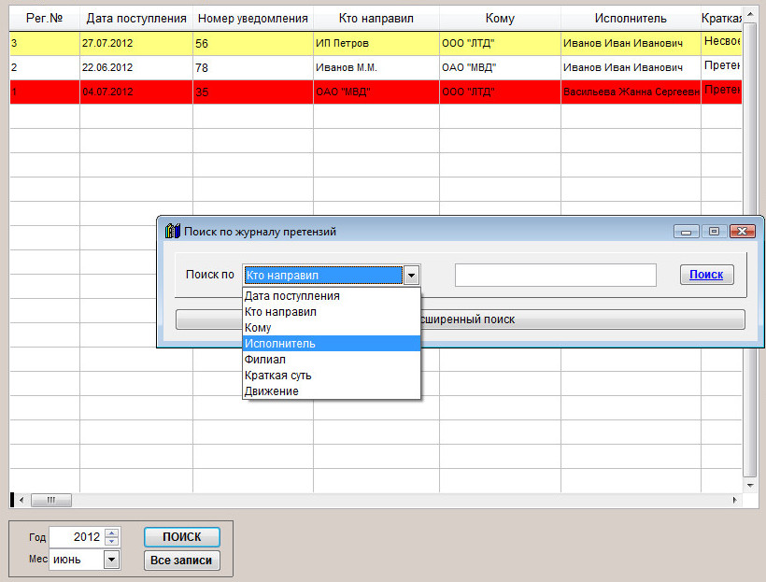Select 'Дата поступления' in dropdown list
Image resolution: width=766 pixels, height=582 pixels.
[x=332, y=295]
